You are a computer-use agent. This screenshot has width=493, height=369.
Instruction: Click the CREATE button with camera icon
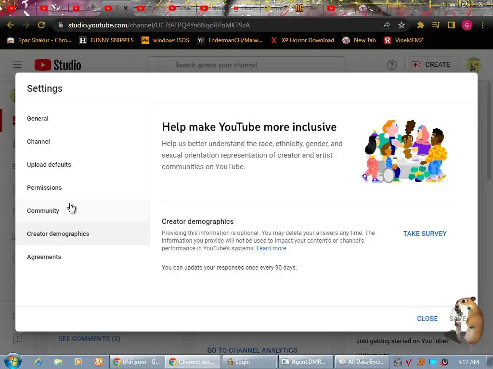pyautogui.click(x=431, y=65)
